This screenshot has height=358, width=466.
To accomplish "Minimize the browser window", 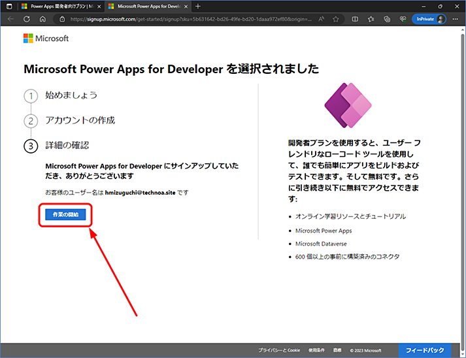I will point(424,7).
